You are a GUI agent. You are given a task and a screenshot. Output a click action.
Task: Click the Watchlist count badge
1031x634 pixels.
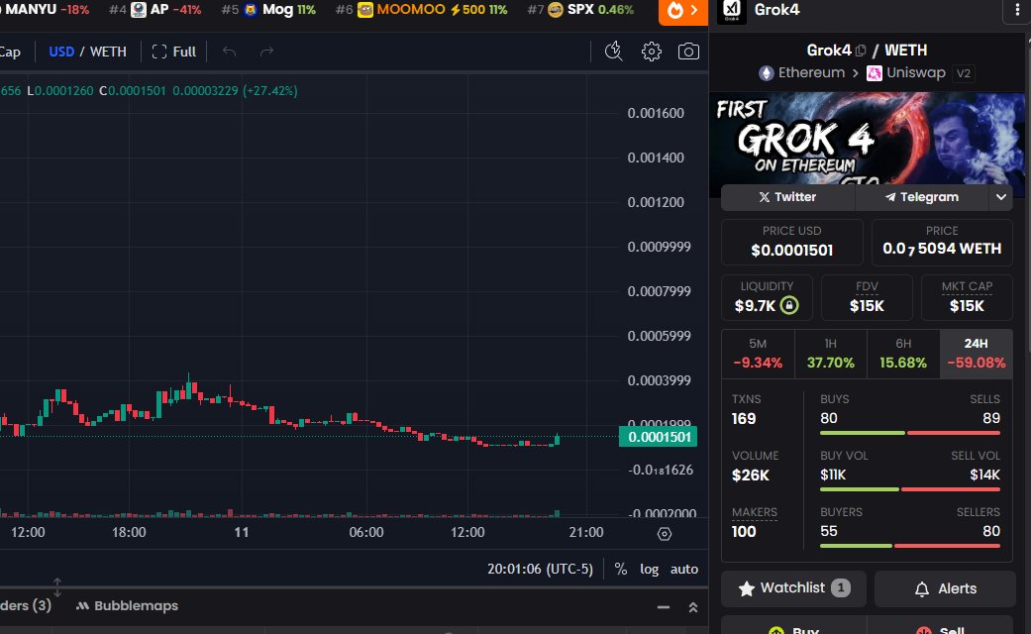840,588
